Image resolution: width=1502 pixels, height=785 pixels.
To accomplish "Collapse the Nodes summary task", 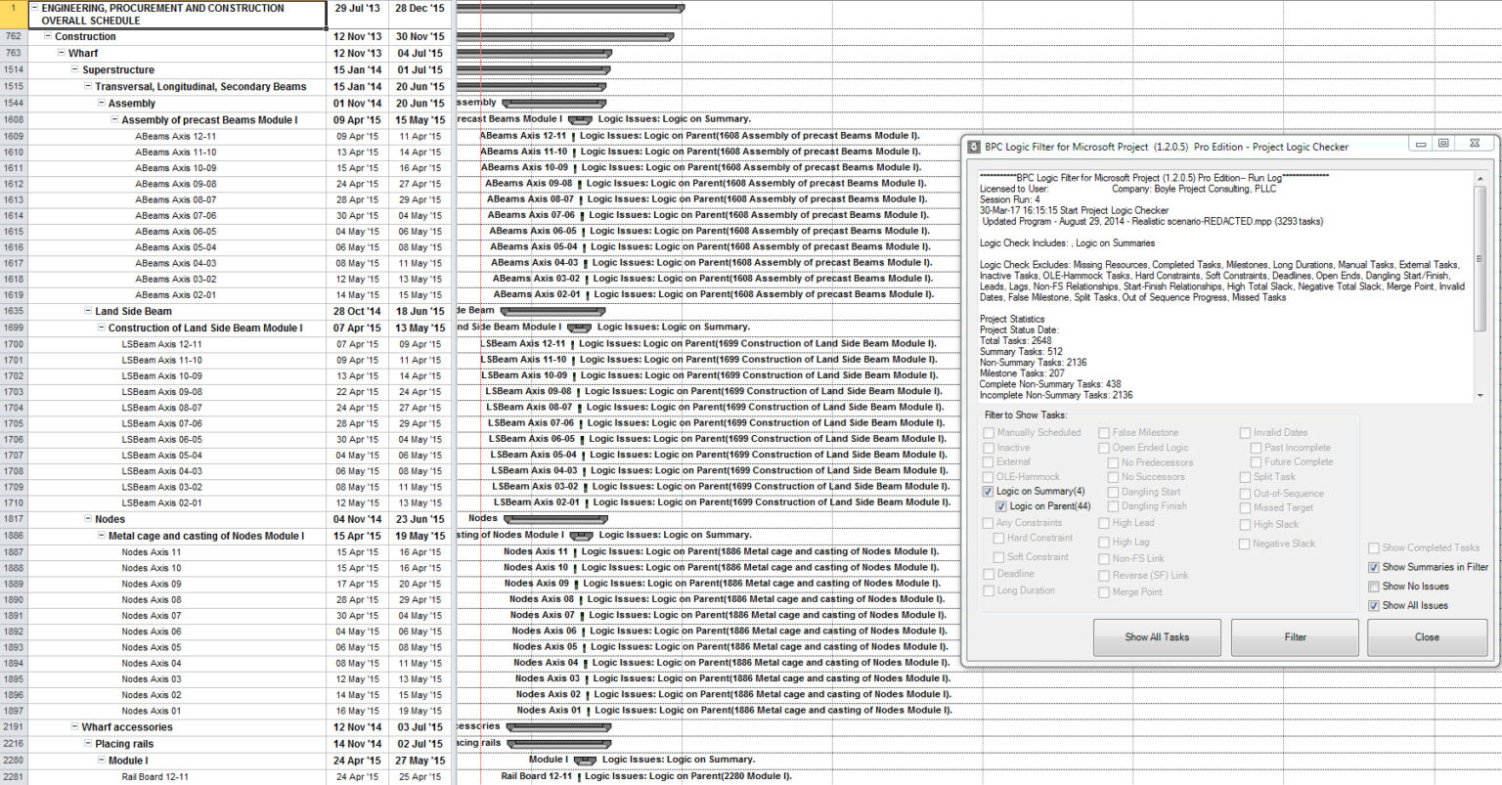I will click(x=87, y=519).
